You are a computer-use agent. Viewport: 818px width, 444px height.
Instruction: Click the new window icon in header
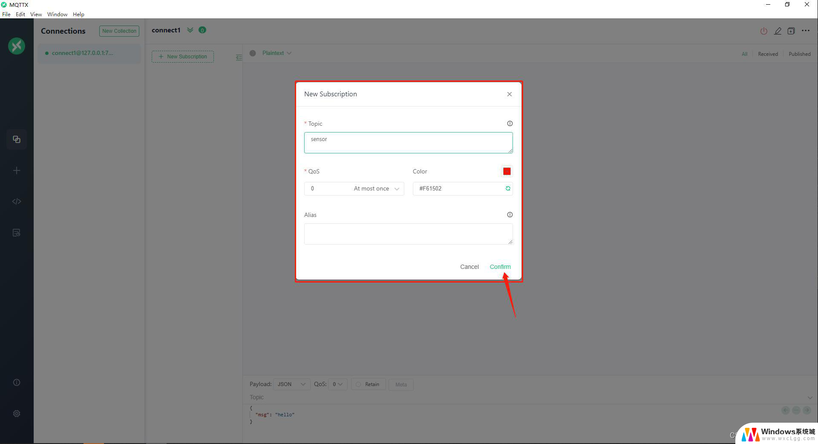791,31
